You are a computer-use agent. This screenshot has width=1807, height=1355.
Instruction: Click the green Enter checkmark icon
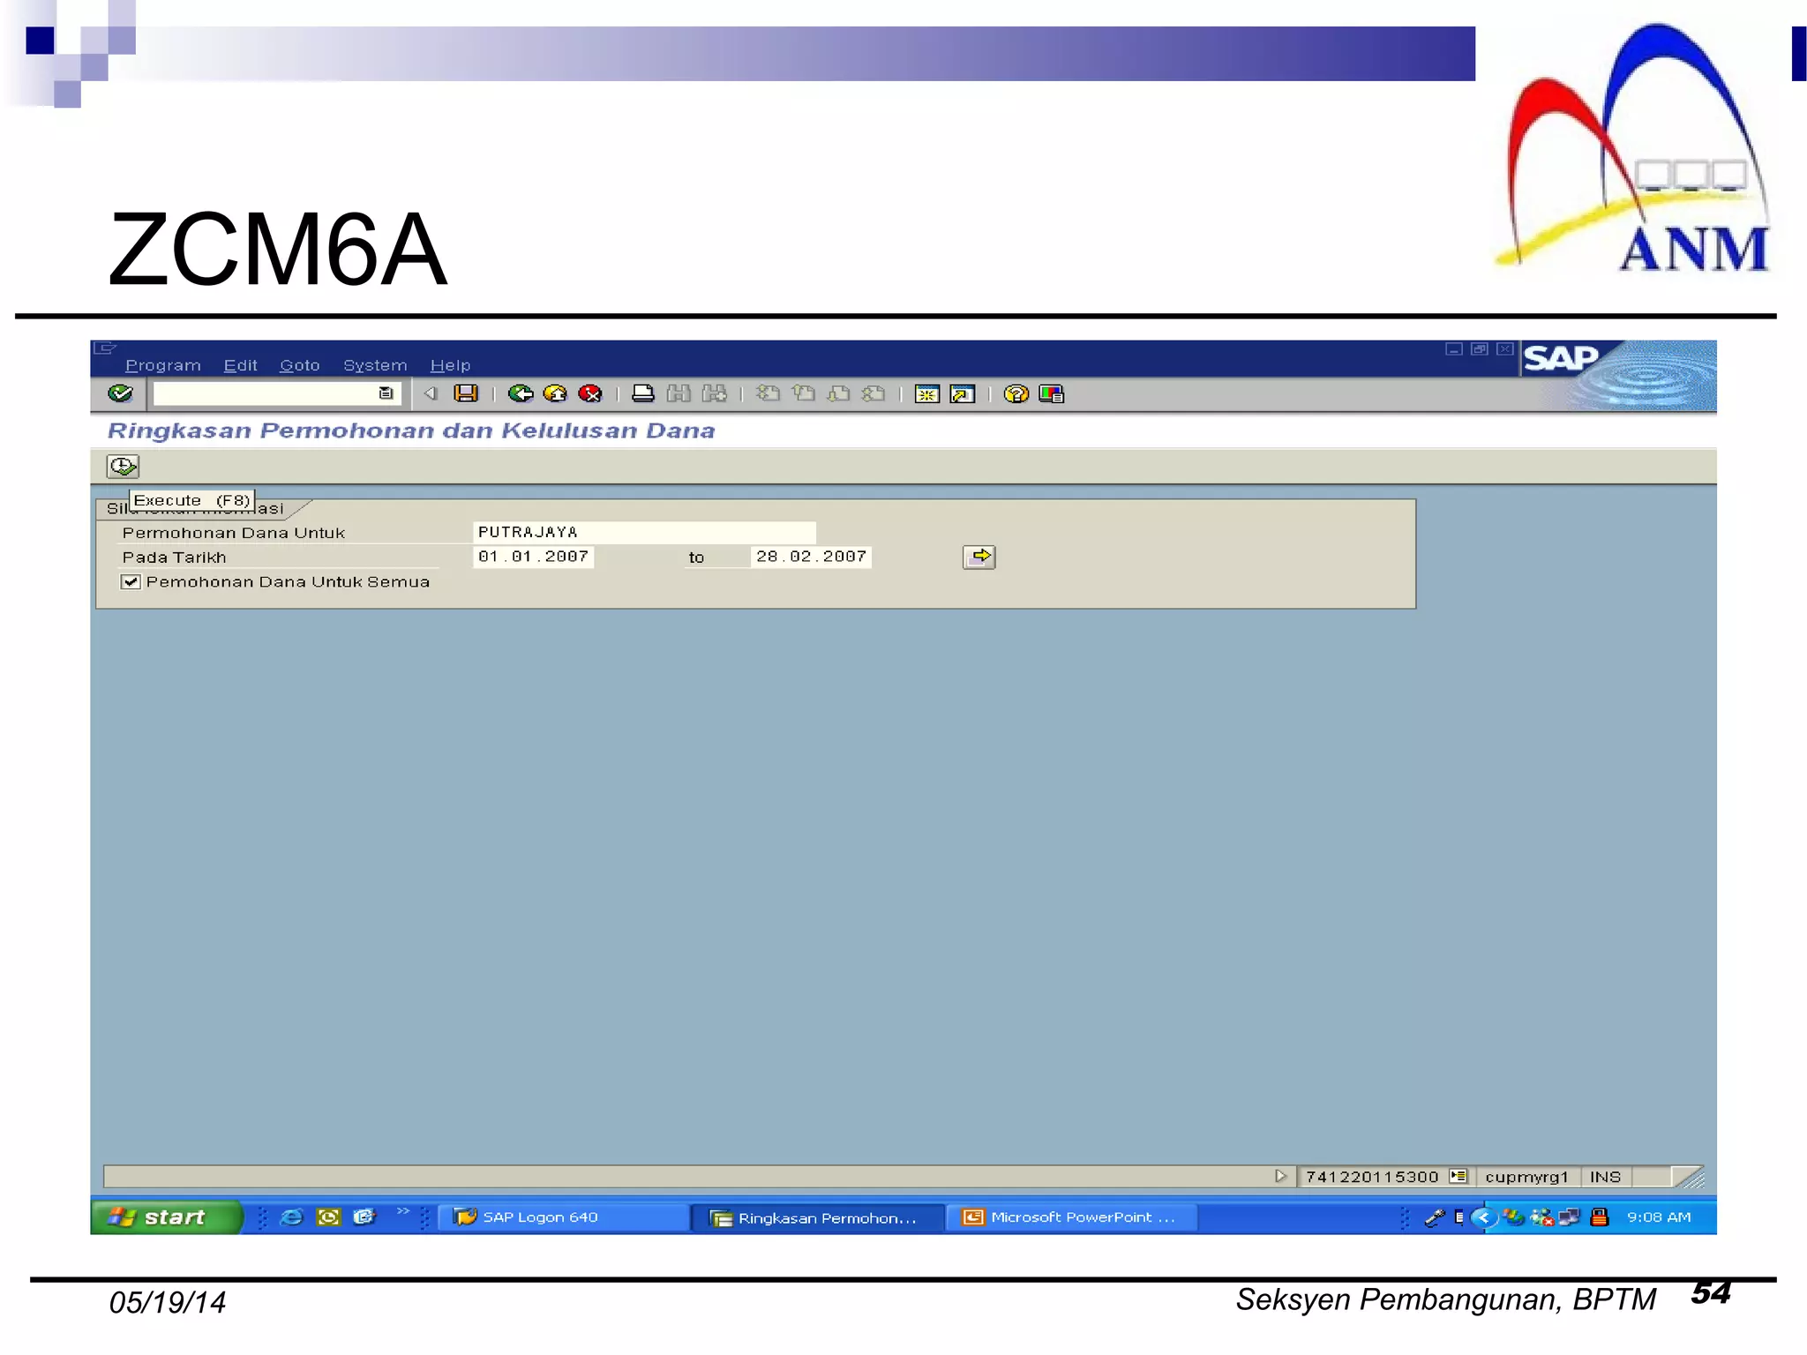120,393
